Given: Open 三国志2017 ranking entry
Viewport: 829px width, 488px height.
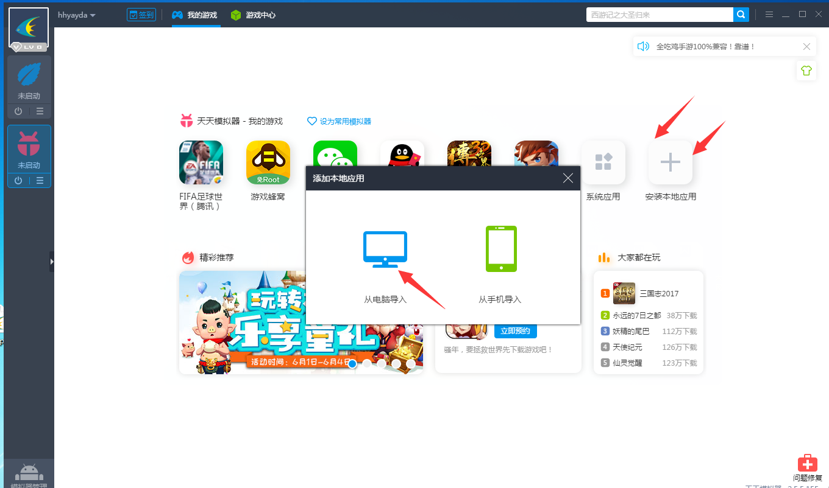Looking at the screenshot, I should 649,293.
